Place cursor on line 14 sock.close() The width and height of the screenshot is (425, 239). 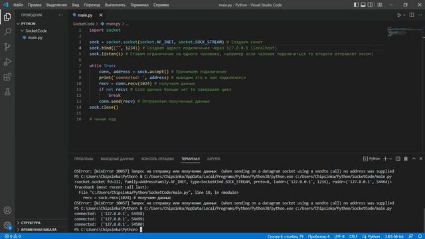click(104, 108)
